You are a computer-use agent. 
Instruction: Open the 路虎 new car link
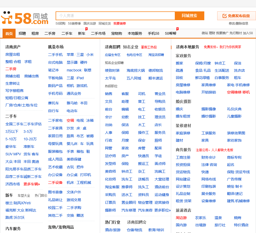tap(9, 218)
